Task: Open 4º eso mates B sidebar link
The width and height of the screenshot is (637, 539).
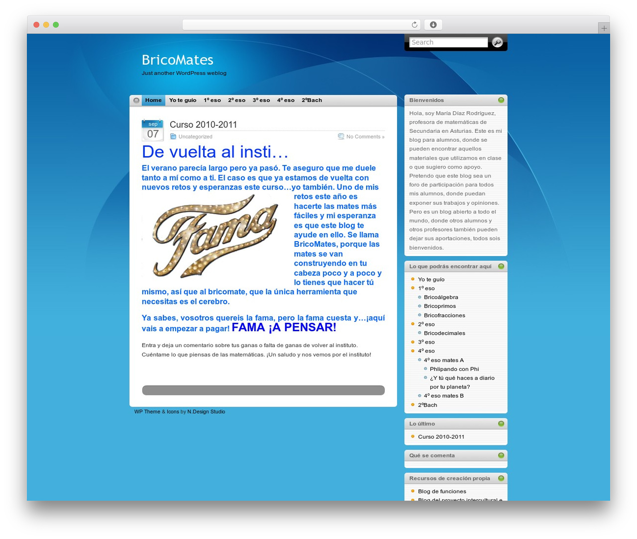Action: (444, 396)
